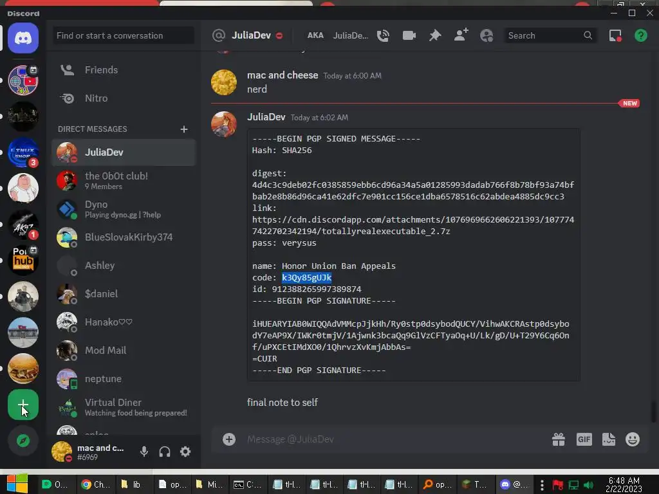The height and width of the screenshot is (494, 659).
Task: Open user settings gear
Action: coord(185,452)
